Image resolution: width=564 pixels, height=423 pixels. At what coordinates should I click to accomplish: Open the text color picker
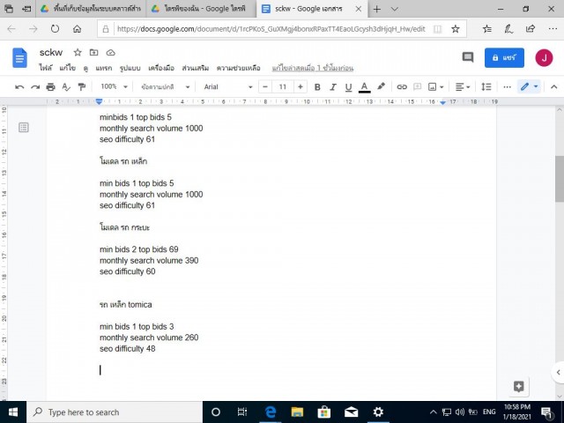[x=364, y=86]
